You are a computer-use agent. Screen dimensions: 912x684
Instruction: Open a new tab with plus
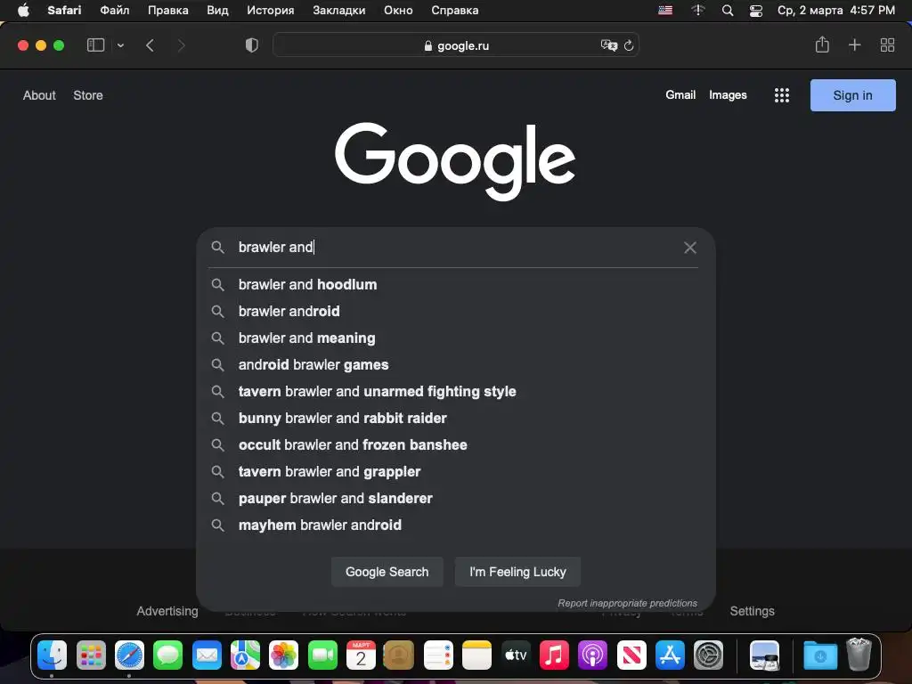click(x=854, y=45)
